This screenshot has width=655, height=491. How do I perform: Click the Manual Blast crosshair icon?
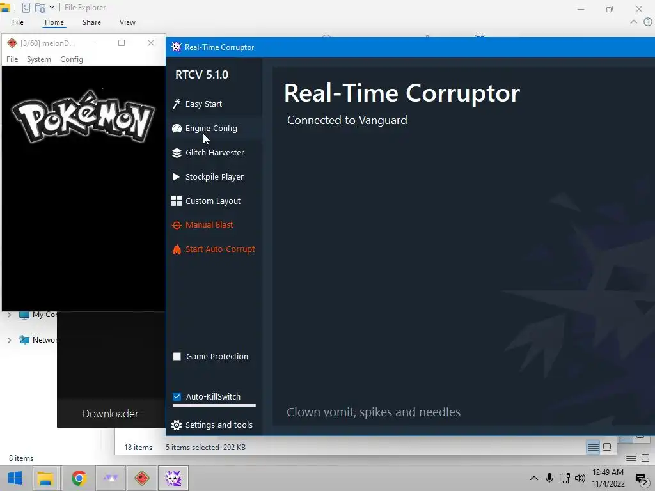(x=177, y=226)
